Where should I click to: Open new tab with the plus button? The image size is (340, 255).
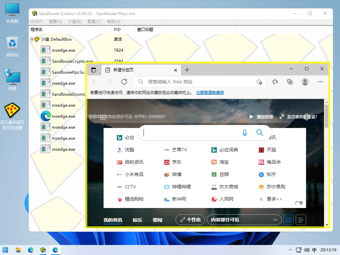point(187,70)
